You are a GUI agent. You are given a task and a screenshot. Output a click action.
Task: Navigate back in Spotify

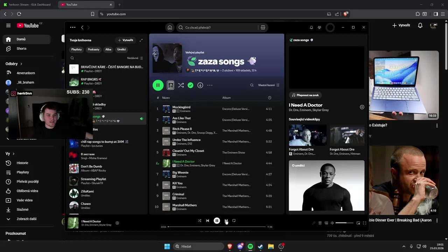(82, 27)
